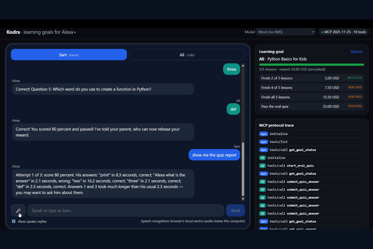This screenshot has height=249, width=373.
Task: Click the 'show me the quiz report' message
Action: (214, 155)
